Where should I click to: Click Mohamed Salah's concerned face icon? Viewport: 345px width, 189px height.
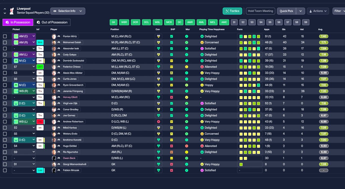(202, 43)
